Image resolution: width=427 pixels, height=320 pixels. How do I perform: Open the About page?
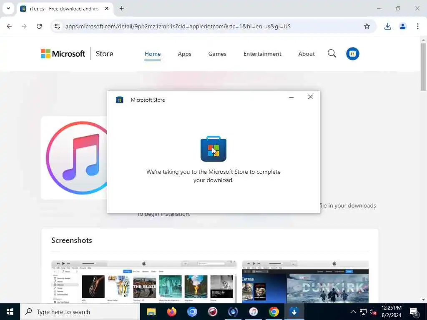pyautogui.click(x=306, y=54)
